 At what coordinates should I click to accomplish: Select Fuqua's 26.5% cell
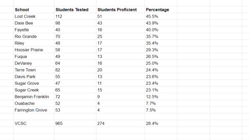point(152,57)
